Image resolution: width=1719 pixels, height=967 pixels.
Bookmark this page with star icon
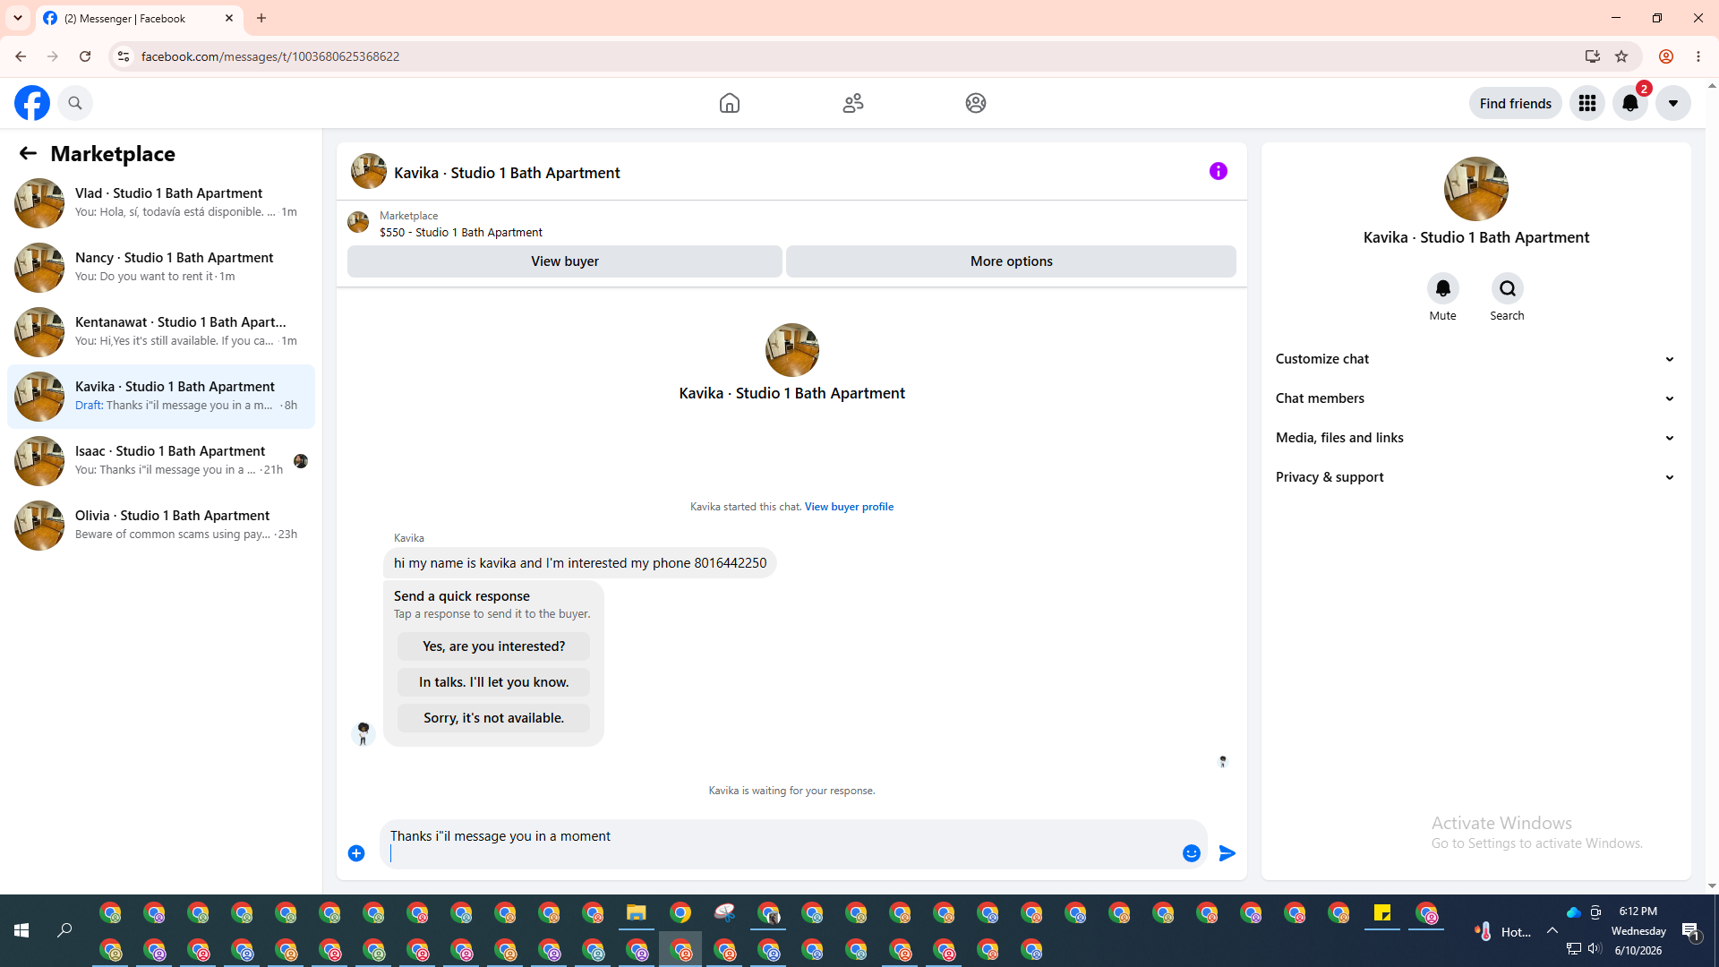click(1621, 56)
